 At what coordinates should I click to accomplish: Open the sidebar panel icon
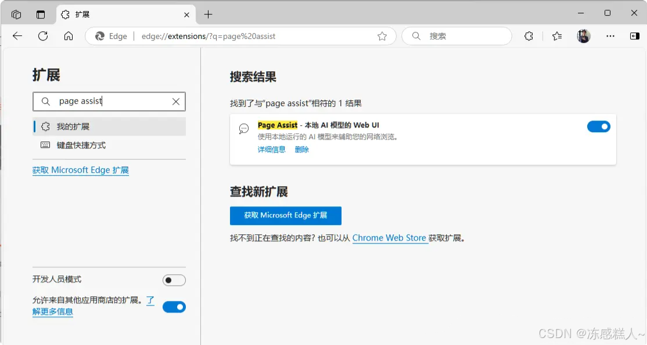tap(635, 37)
